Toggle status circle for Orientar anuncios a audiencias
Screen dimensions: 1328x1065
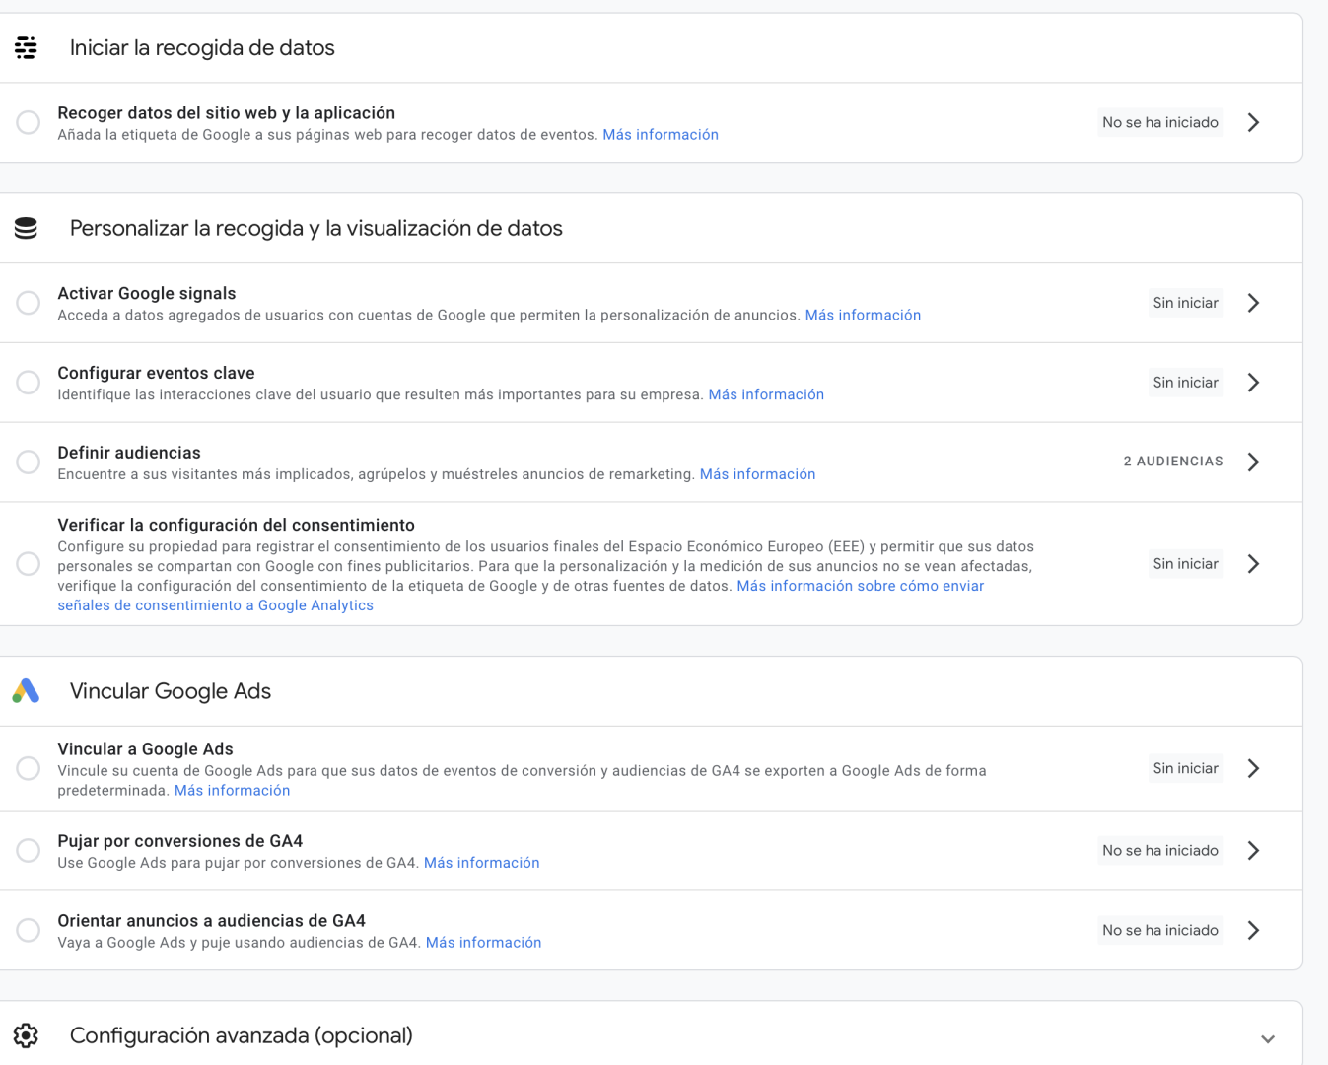(29, 930)
